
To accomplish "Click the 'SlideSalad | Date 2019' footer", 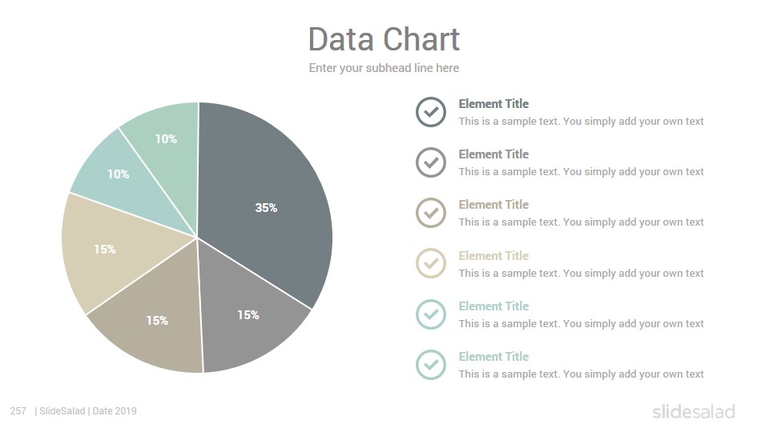I will 86,411.
